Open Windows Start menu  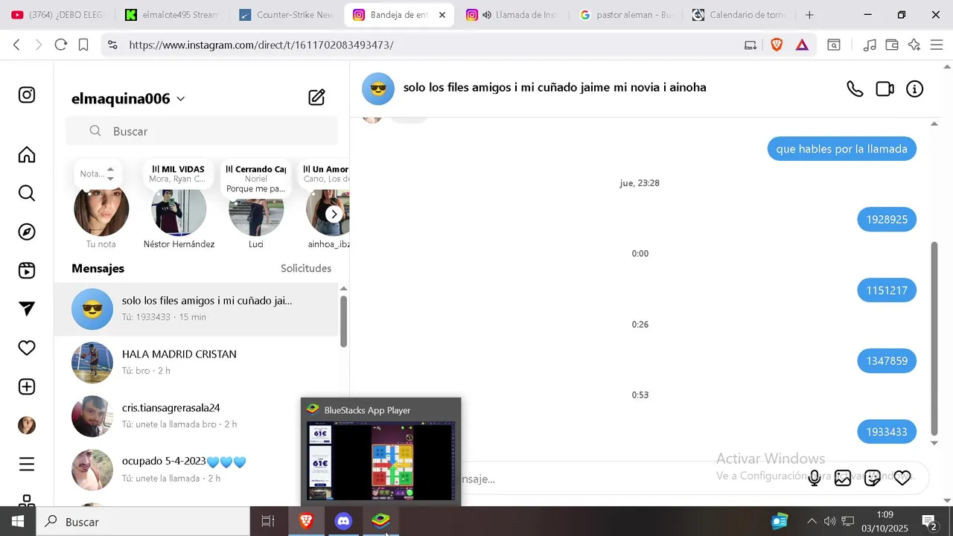18,521
